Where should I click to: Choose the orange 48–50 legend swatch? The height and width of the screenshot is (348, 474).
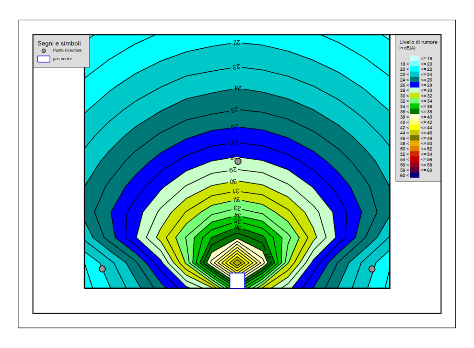pyautogui.click(x=415, y=143)
